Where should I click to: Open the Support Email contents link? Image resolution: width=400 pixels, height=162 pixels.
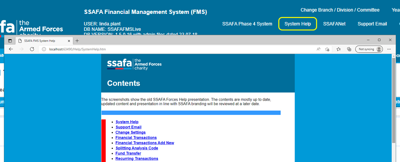click(128, 127)
